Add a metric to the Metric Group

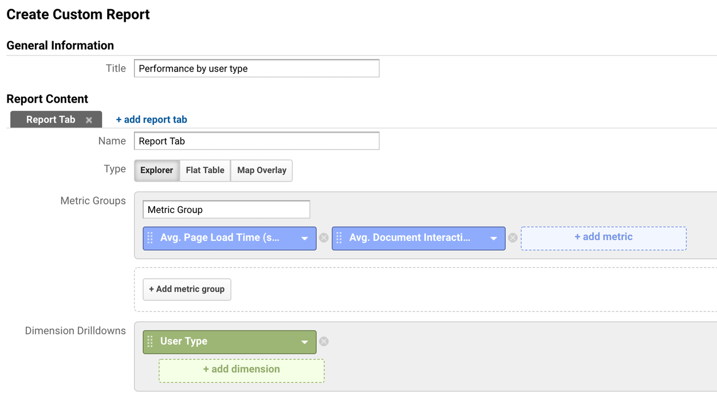(x=603, y=237)
